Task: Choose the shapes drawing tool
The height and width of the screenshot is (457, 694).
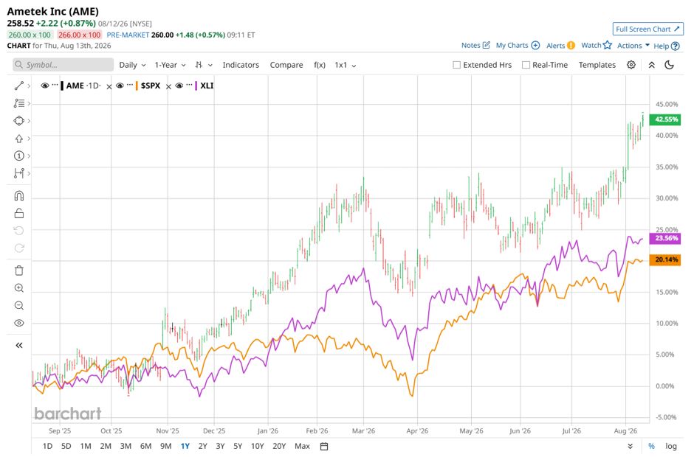Action: (x=18, y=121)
